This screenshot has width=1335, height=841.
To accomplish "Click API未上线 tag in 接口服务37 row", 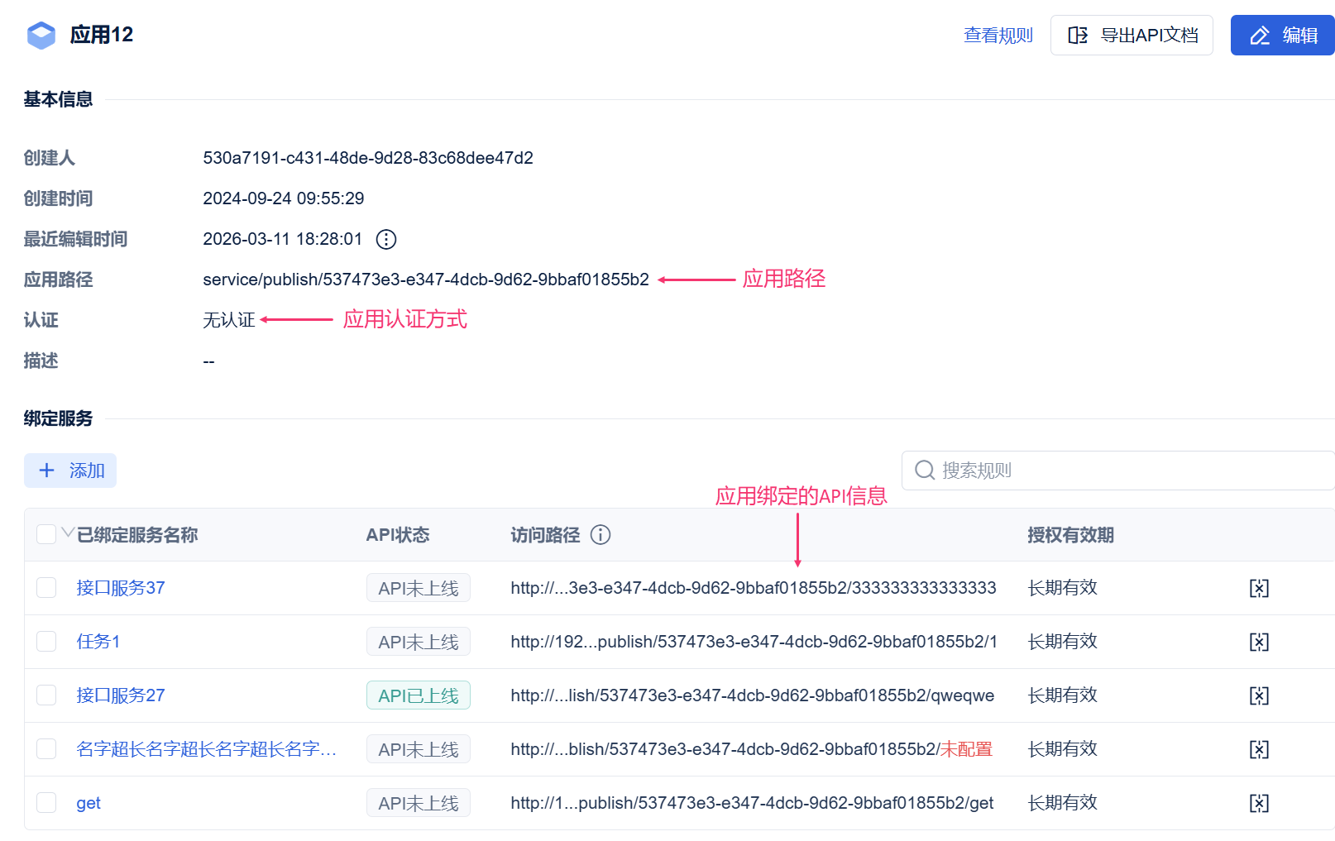I will coord(419,588).
